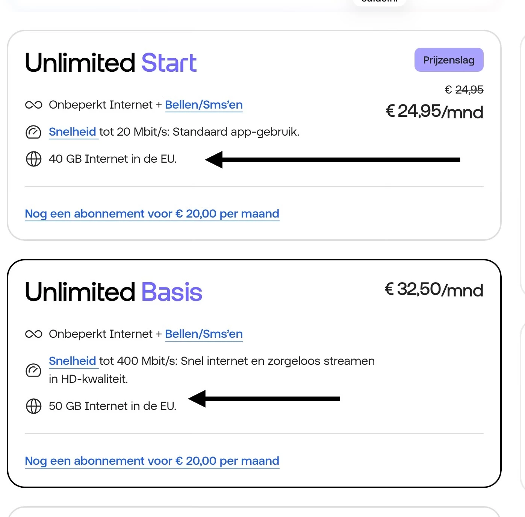This screenshot has width=525, height=517.
Task: Click globe icon beside 40 GB Internet
Action: tap(33, 159)
